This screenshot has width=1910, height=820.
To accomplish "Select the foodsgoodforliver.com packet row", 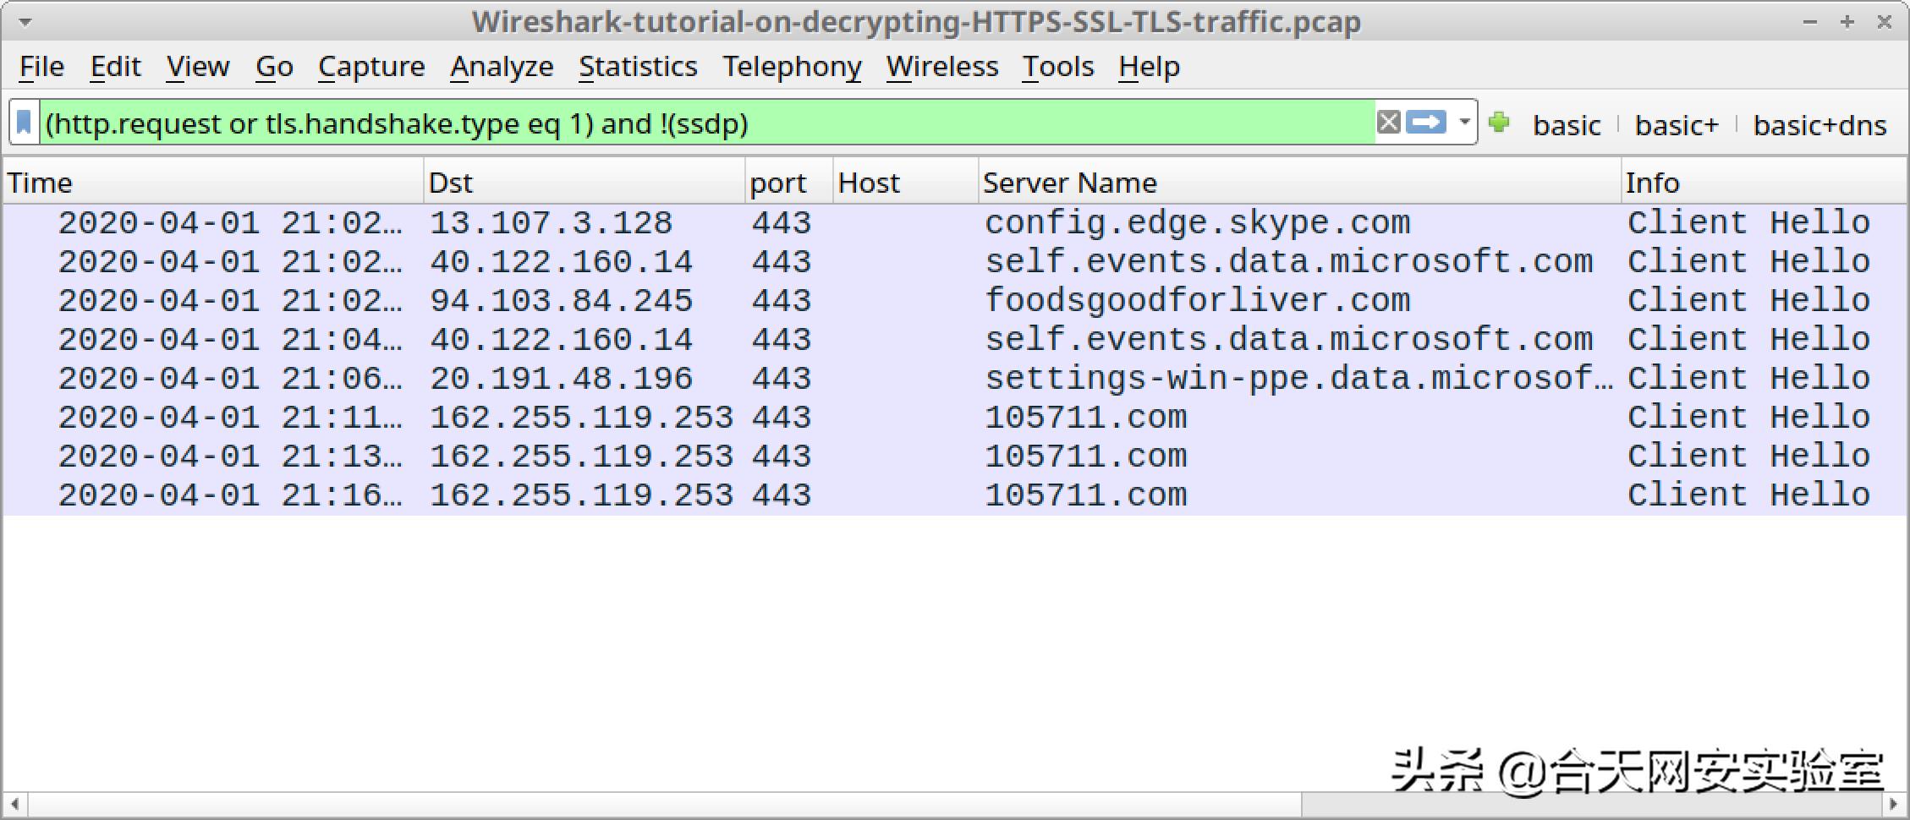I will coord(1197,301).
